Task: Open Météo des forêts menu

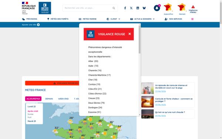Action: pos(58,19)
